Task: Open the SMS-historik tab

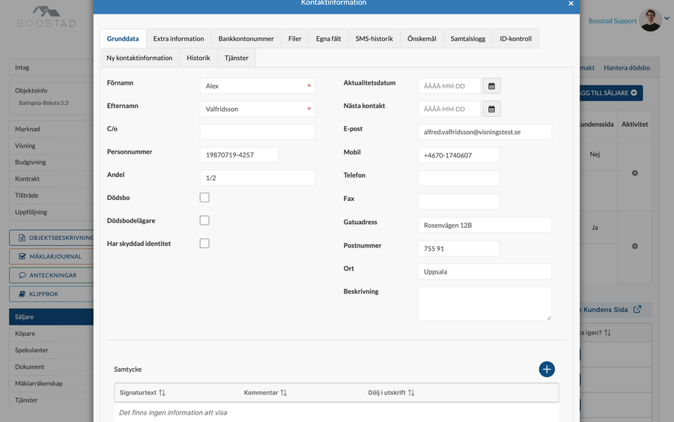Action: pyautogui.click(x=374, y=39)
